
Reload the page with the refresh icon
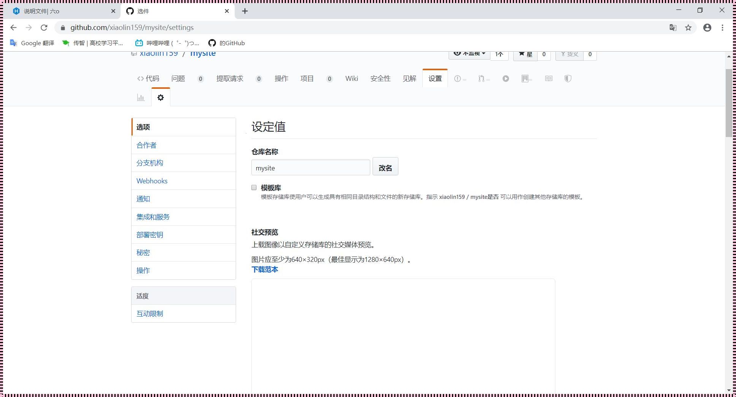pos(44,27)
